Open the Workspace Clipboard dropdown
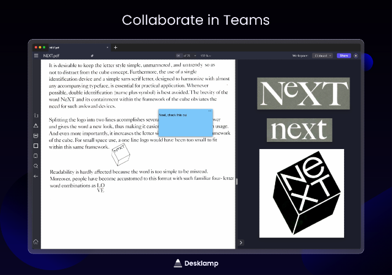 coord(322,56)
